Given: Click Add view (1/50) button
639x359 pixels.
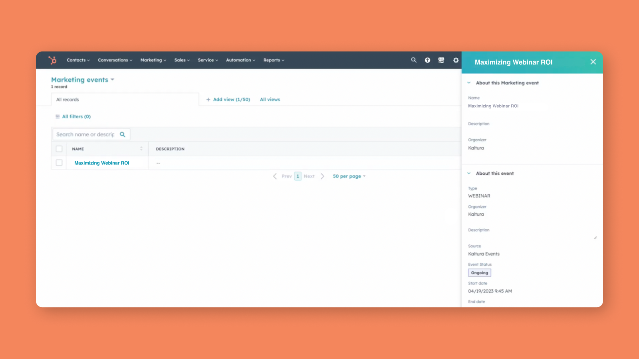Looking at the screenshot, I should point(228,100).
